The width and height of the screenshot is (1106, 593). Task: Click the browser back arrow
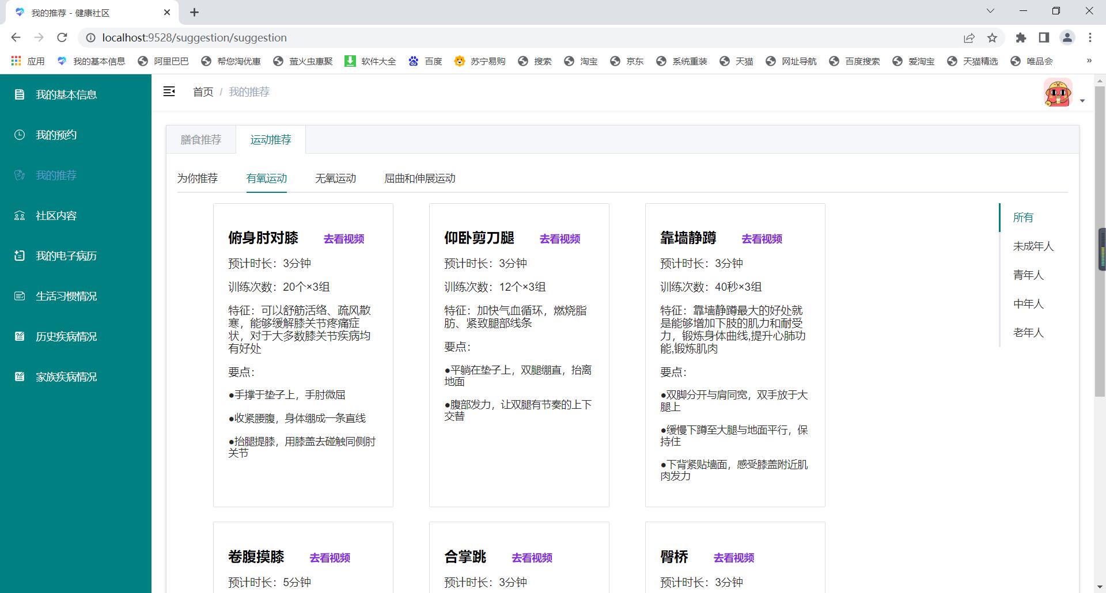[16, 37]
